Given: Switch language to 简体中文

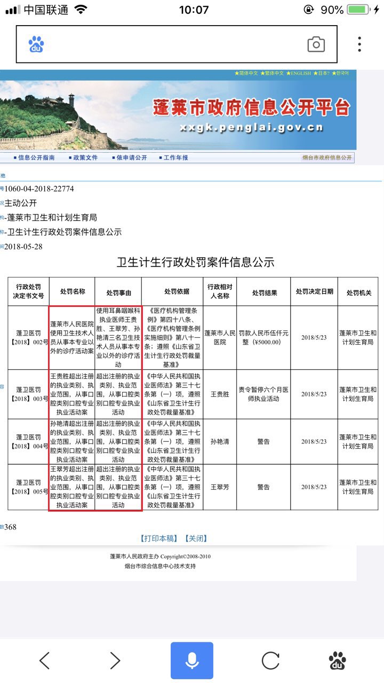Looking at the screenshot, I should coord(246,73).
